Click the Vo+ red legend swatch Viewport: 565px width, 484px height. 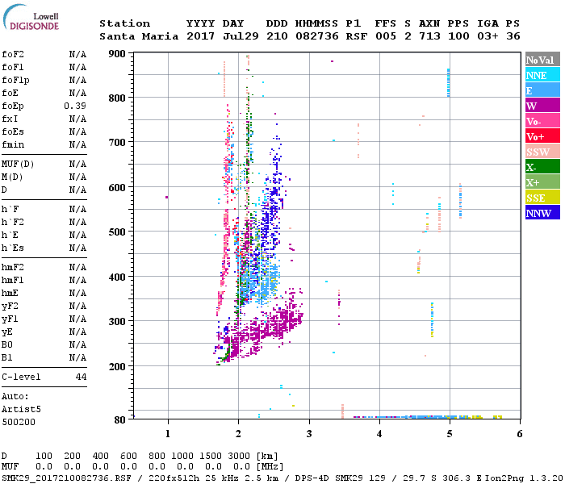pyautogui.click(x=542, y=136)
